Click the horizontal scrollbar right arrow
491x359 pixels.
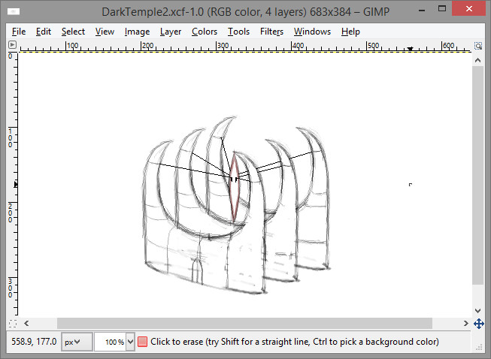466,324
